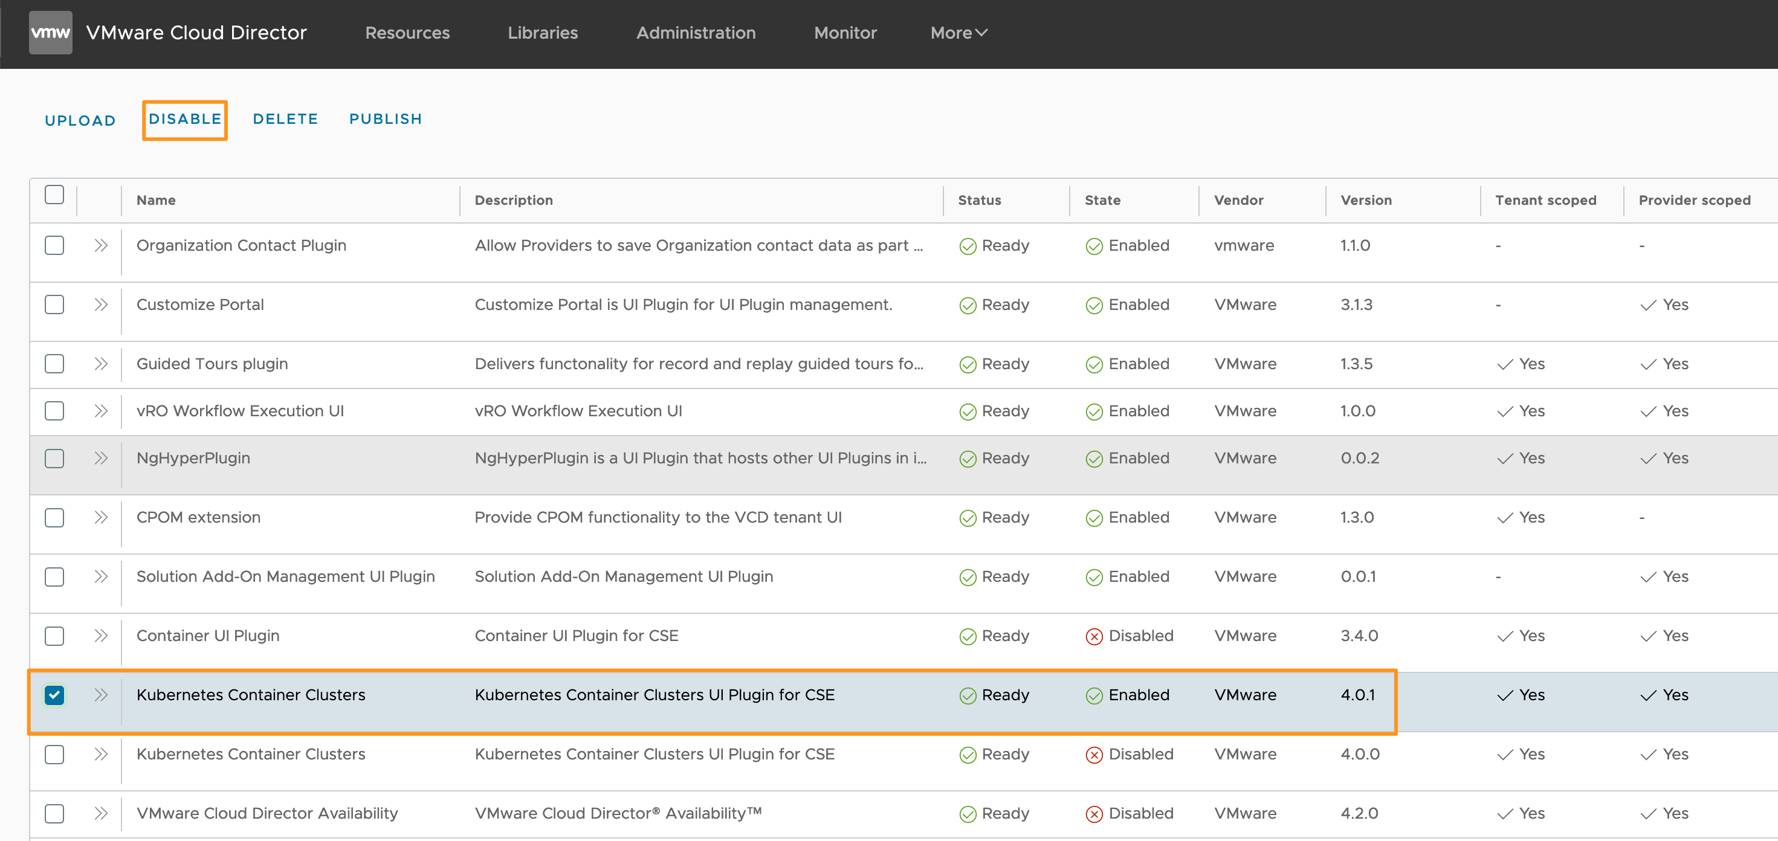
Task: Click the VMware Cloud Director title
Action: (x=196, y=33)
